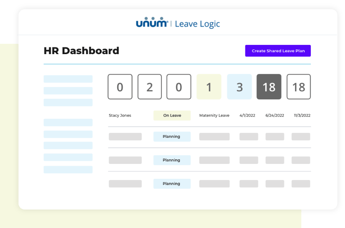Toggle Stacy Jones's On Leave status

coord(172,115)
